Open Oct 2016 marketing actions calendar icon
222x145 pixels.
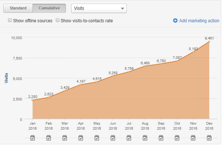pos(177,138)
